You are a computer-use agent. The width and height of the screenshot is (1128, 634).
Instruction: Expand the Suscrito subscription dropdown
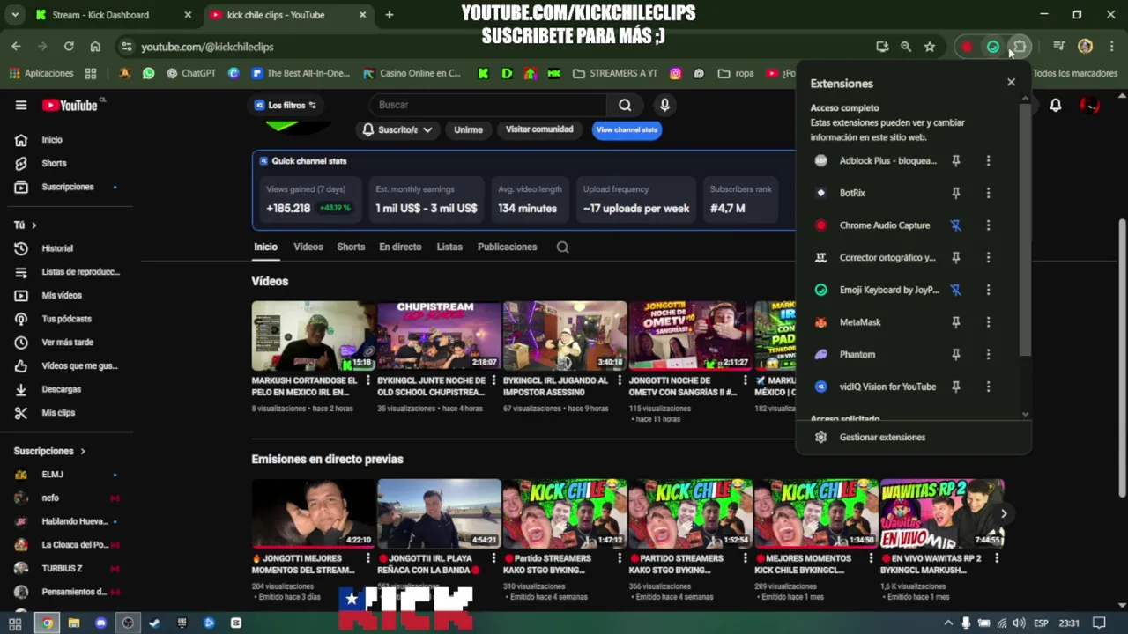click(397, 129)
